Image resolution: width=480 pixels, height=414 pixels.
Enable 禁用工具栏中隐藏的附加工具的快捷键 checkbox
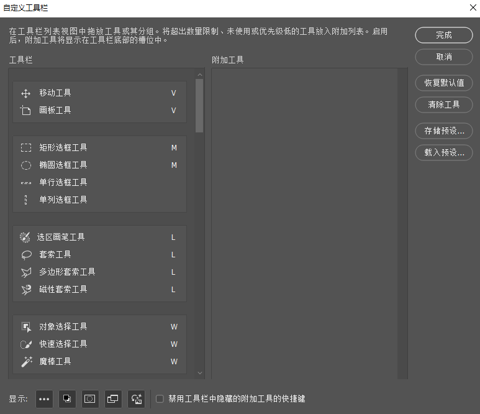[160, 398]
